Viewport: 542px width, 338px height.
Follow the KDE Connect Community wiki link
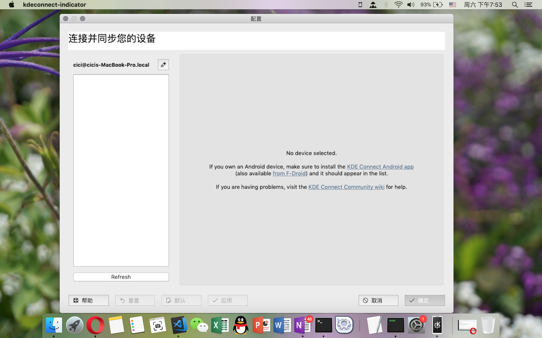[x=346, y=187]
